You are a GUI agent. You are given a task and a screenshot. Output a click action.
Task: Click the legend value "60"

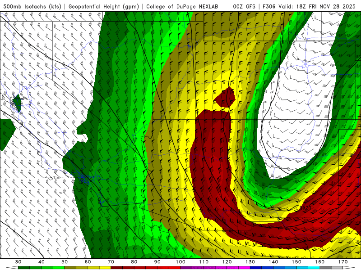(88, 262)
